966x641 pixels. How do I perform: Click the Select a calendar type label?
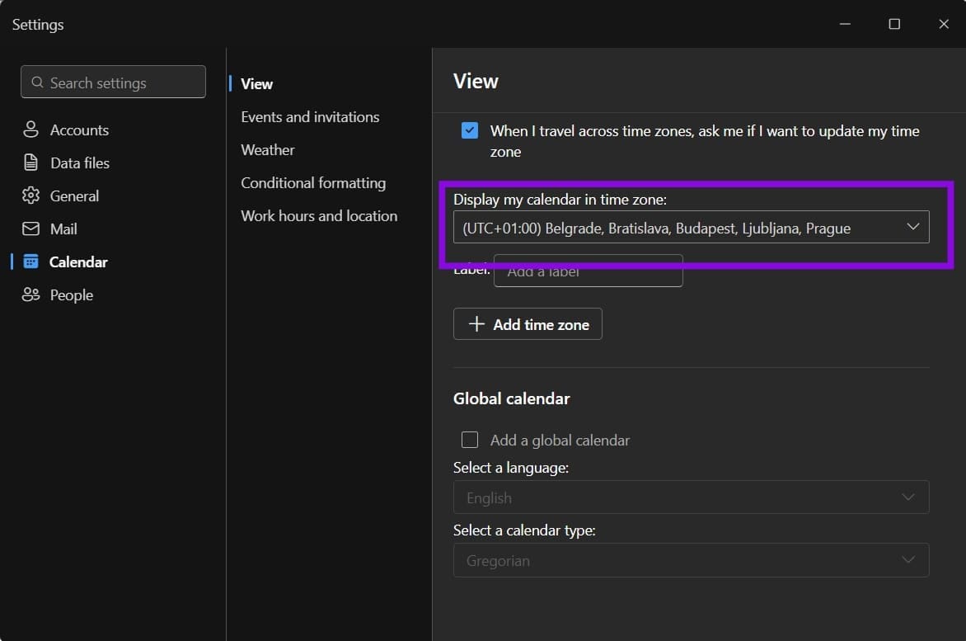coord(524,530)
